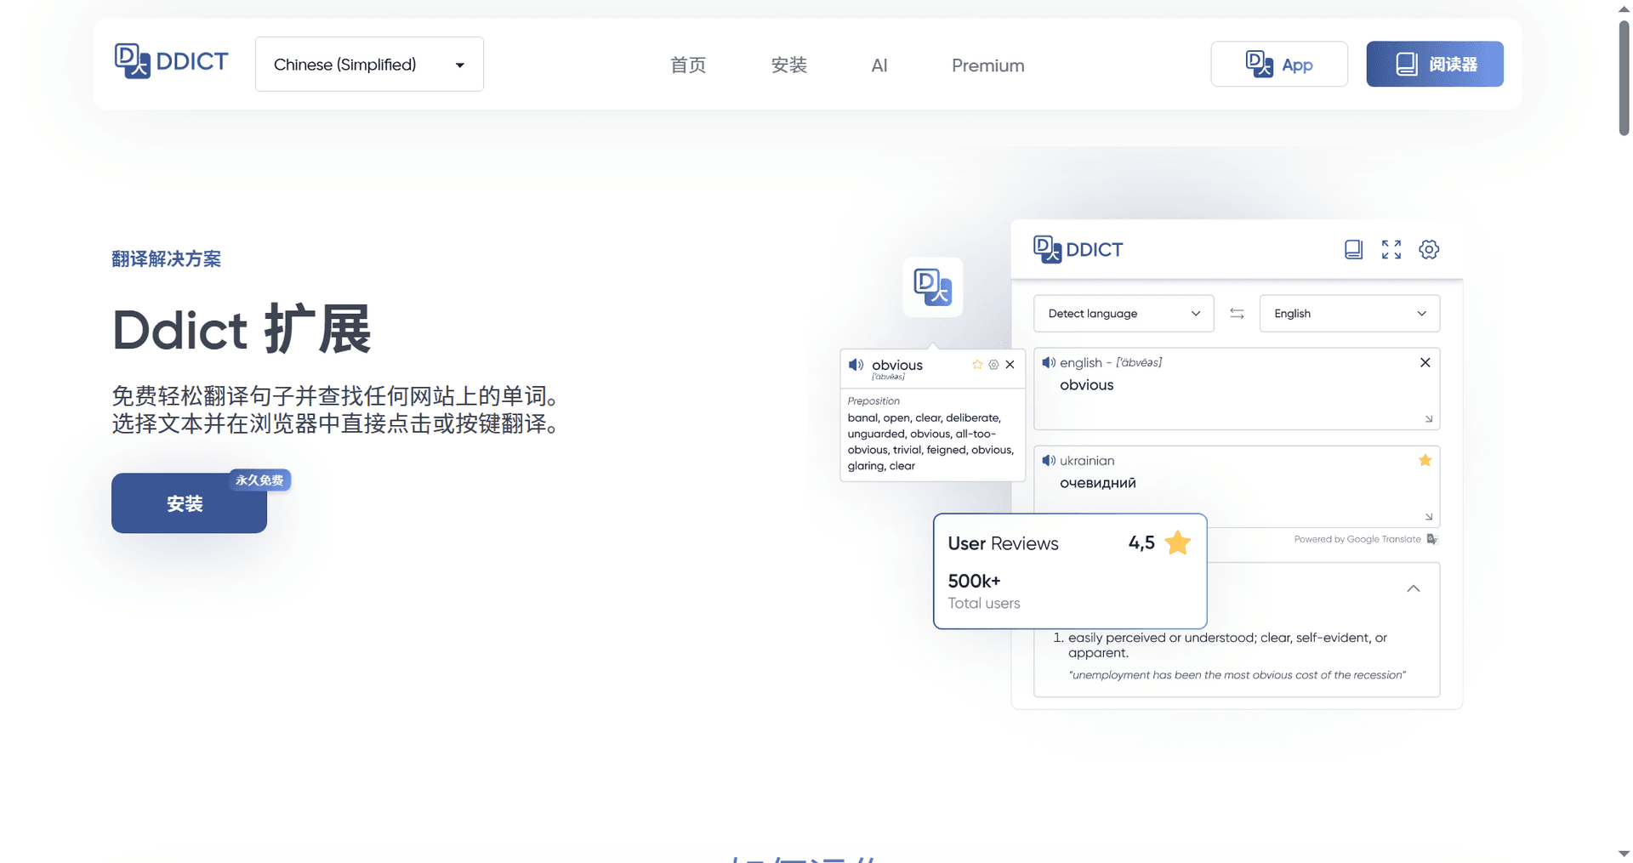Open settings gear inside the 'obvious' tooltip
Viewport: 1633px width, 863px height.
pyautogui.click(x=993, y=364)
